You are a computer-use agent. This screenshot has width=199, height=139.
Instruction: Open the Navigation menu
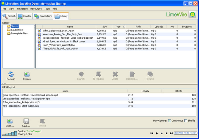click(22, 9)
